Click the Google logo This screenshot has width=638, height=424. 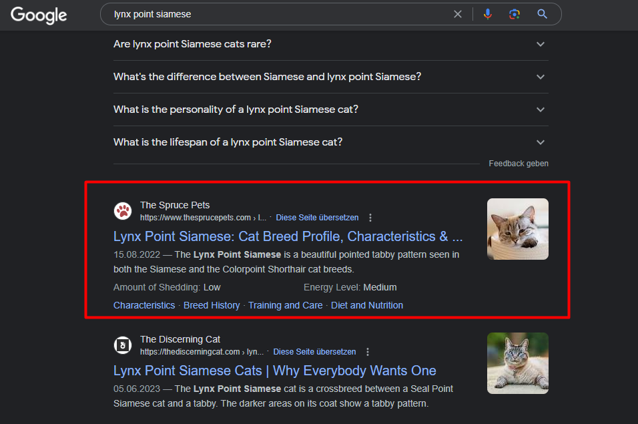click(39, 15)
